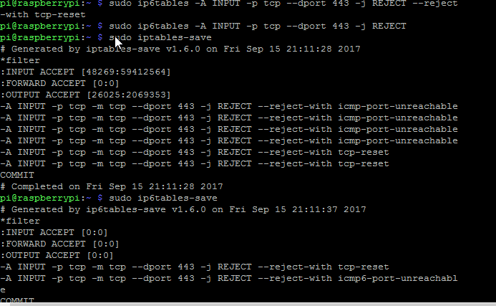
Task: Click the '*filter' line under ip6tables-save output
Action: 21,221
